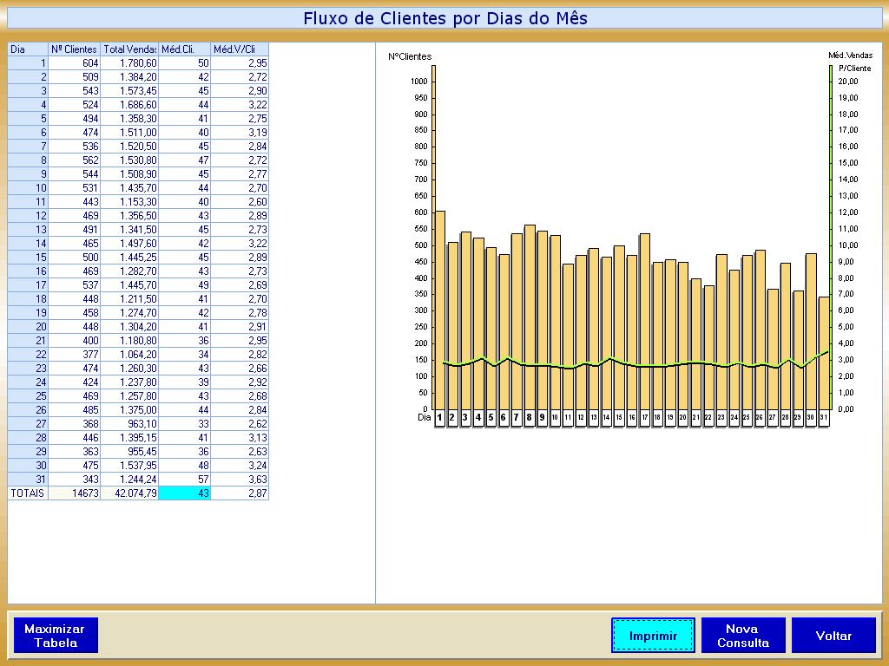This screenshot has width=889, height=666.
Task: Click the Dia column header
Action: click(x=28, y=49)
